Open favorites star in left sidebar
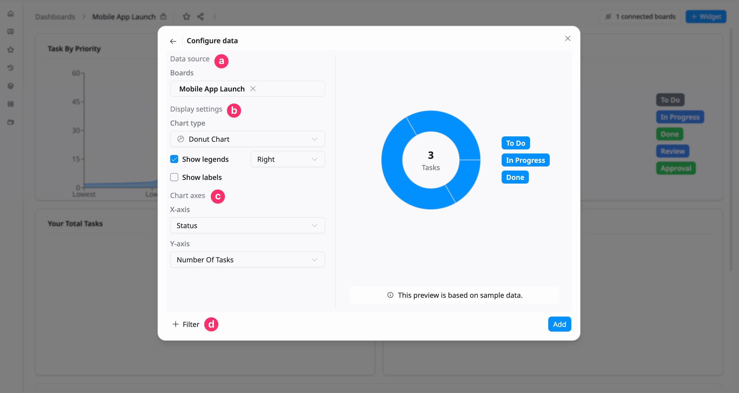 (11, 50)
